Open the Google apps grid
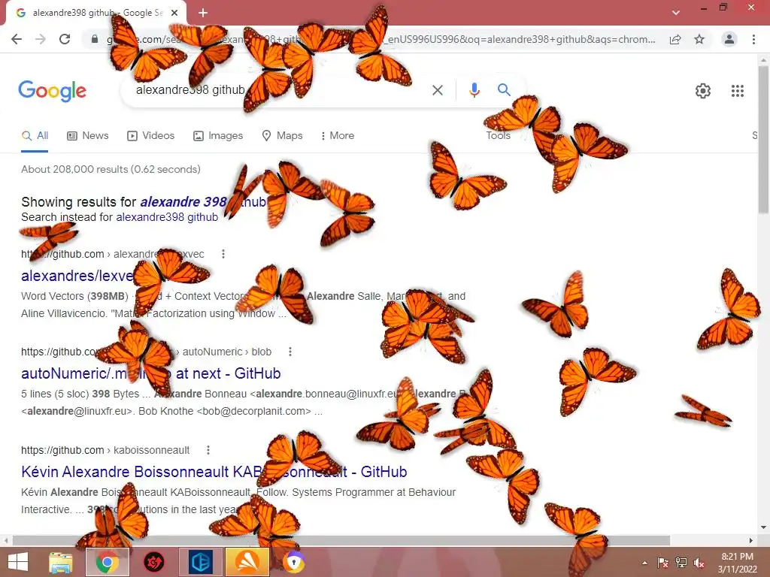 (x=737, y=91)
